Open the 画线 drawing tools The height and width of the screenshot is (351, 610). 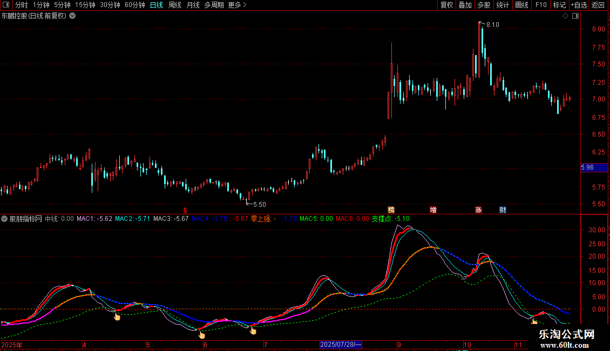(521, 5)
